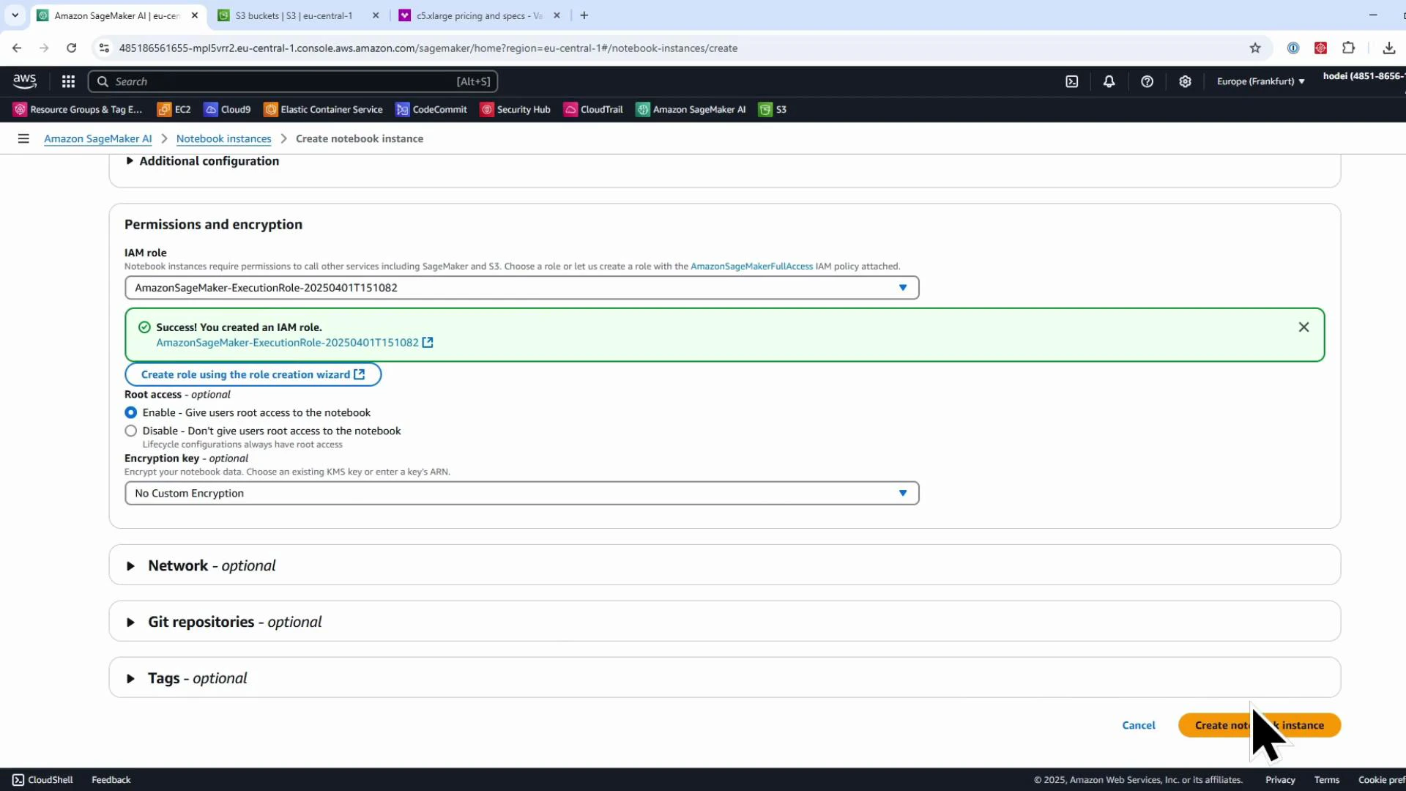Open the EC2 favorite shortcut
Viewport: 1406px width, 791px height.
[x=174, y=109]
